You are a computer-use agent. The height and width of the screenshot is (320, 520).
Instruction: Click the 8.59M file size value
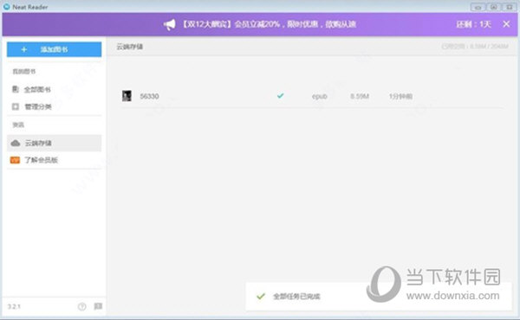[360, 96]
